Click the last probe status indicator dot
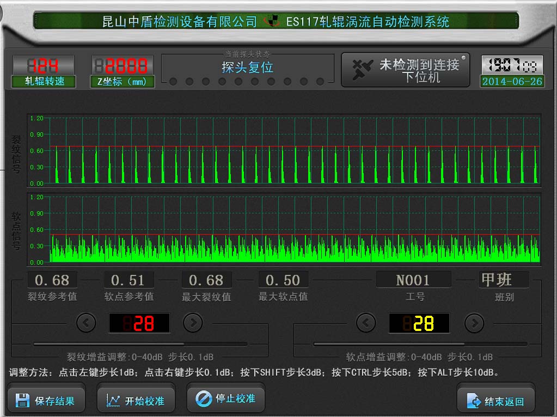 tap(320, 82)
